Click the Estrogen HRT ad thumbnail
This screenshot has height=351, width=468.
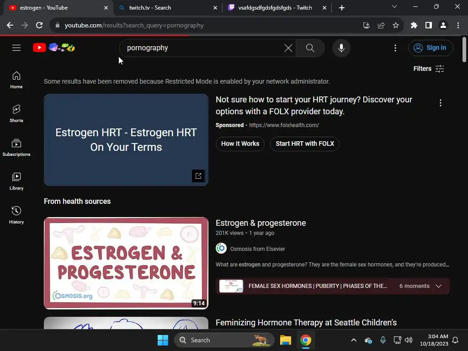click(x=126, y=140)
